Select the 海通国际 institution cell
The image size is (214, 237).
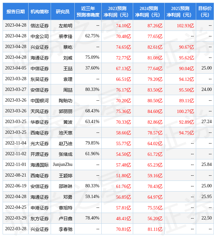(40, 165)
